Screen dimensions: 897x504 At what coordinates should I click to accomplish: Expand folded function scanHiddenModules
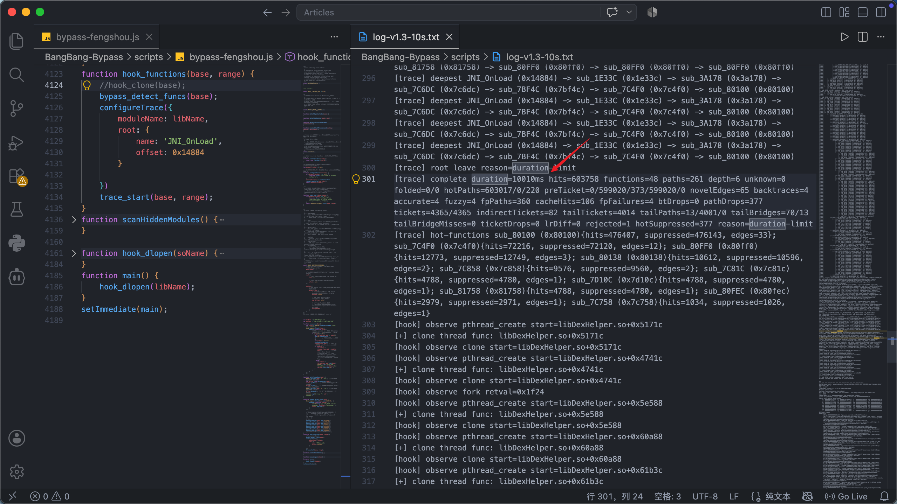(74, 219)
